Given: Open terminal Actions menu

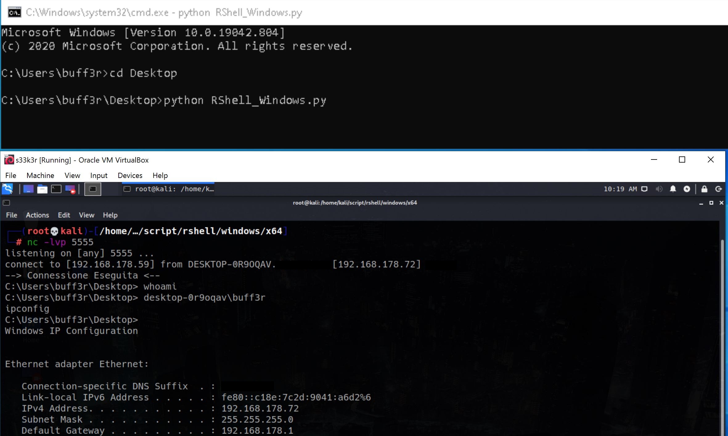Looking at the screenshot, I should [x=37, y=215].
